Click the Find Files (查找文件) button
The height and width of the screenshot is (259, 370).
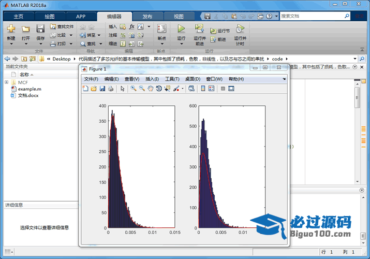coord(62,26)
